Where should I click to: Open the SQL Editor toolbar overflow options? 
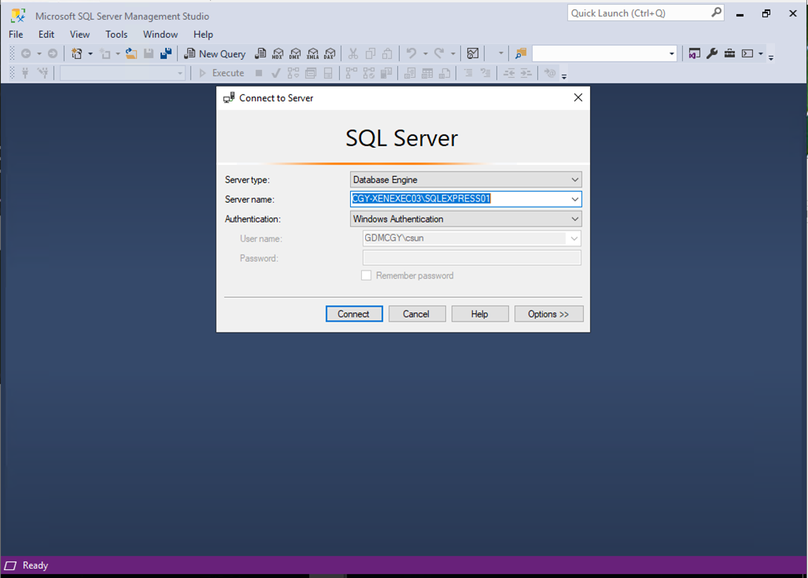click(564, 77)
